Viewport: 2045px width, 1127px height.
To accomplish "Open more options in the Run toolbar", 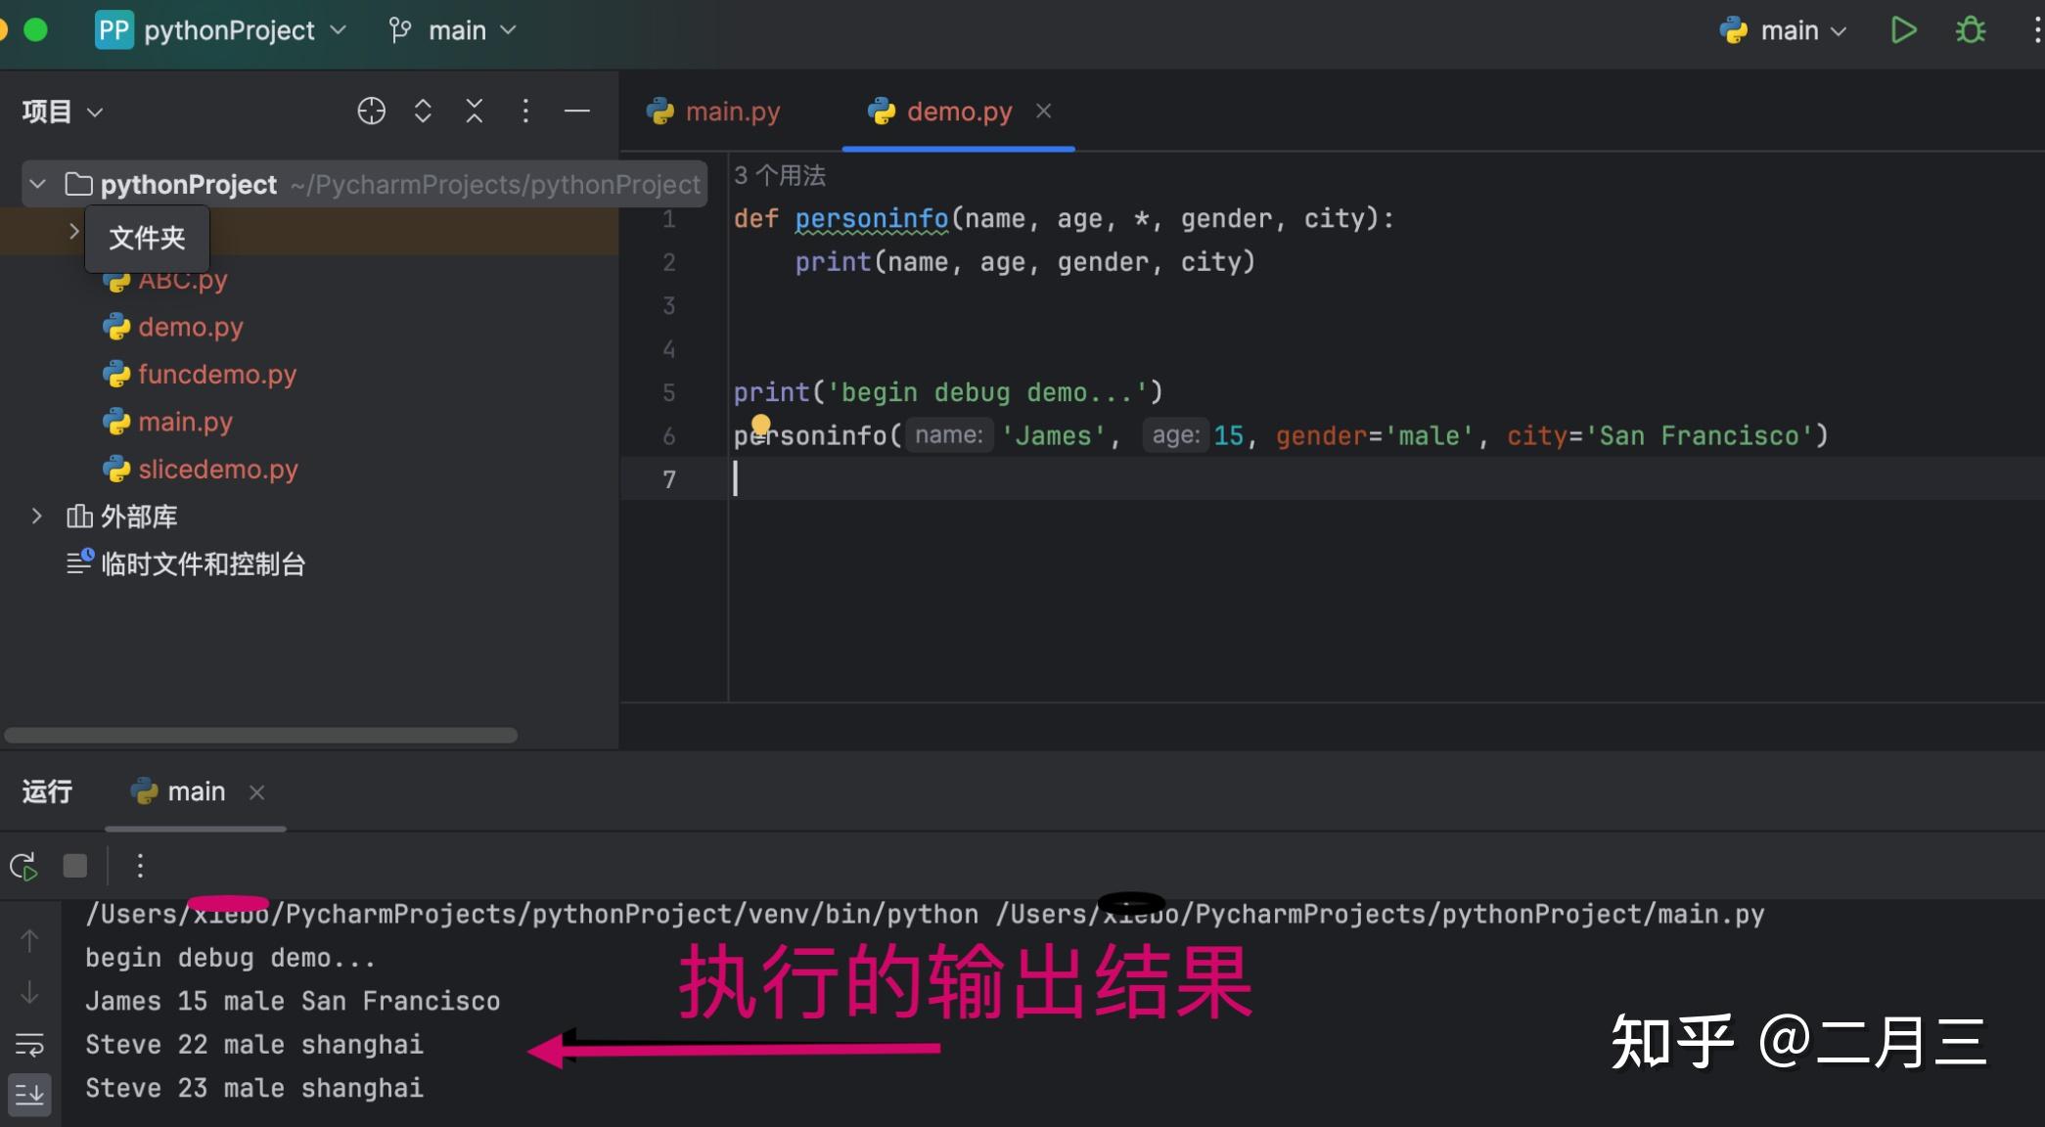I will tap(140, 865).
